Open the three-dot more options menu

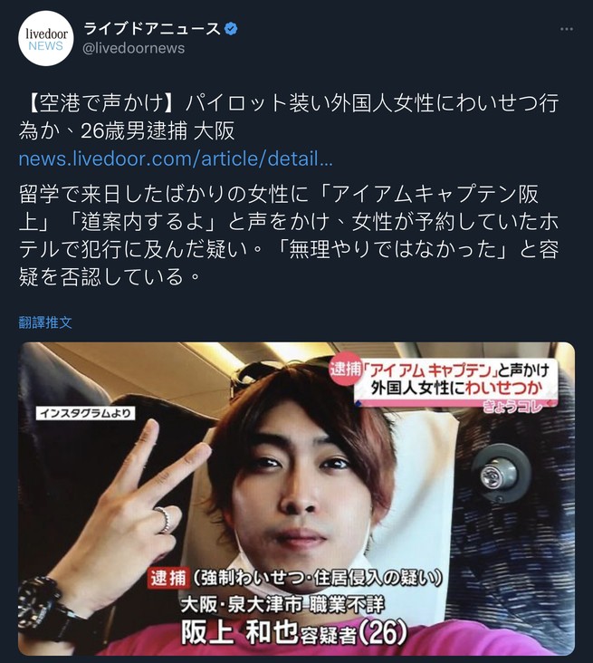pos(567,29)
